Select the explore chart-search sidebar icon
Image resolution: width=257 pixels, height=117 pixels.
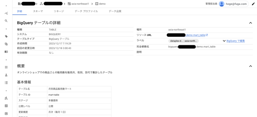click(6, 13)
